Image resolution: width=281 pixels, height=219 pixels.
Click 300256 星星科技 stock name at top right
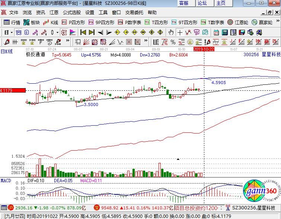(262, 54)
